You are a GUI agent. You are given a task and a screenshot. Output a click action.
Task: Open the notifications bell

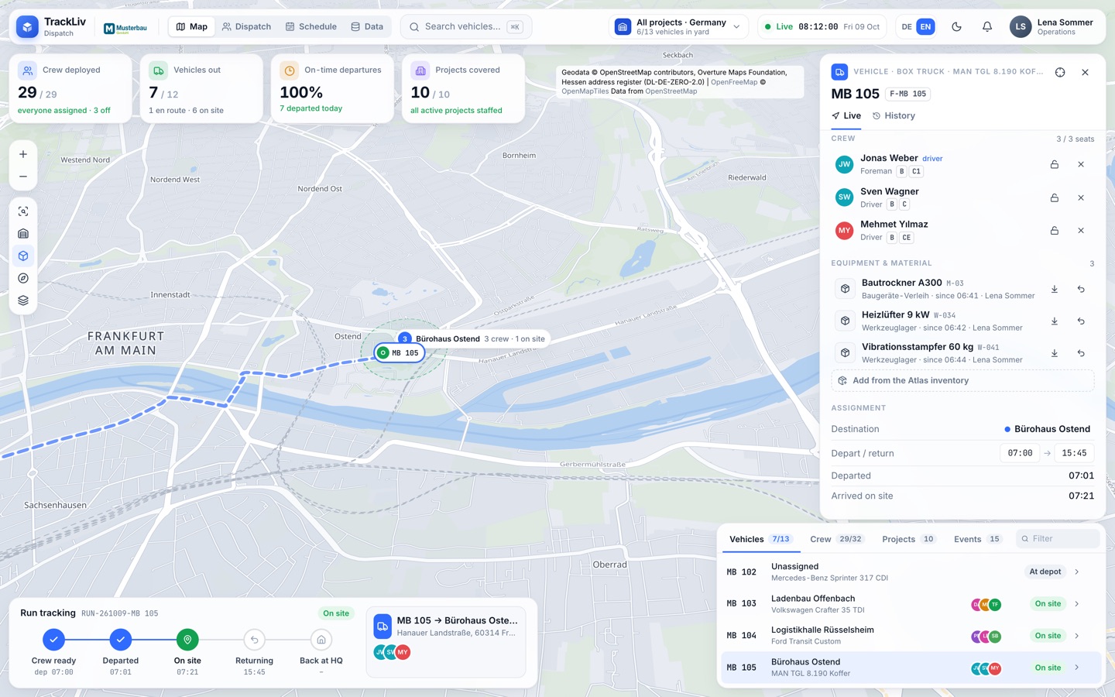(987, 26)
